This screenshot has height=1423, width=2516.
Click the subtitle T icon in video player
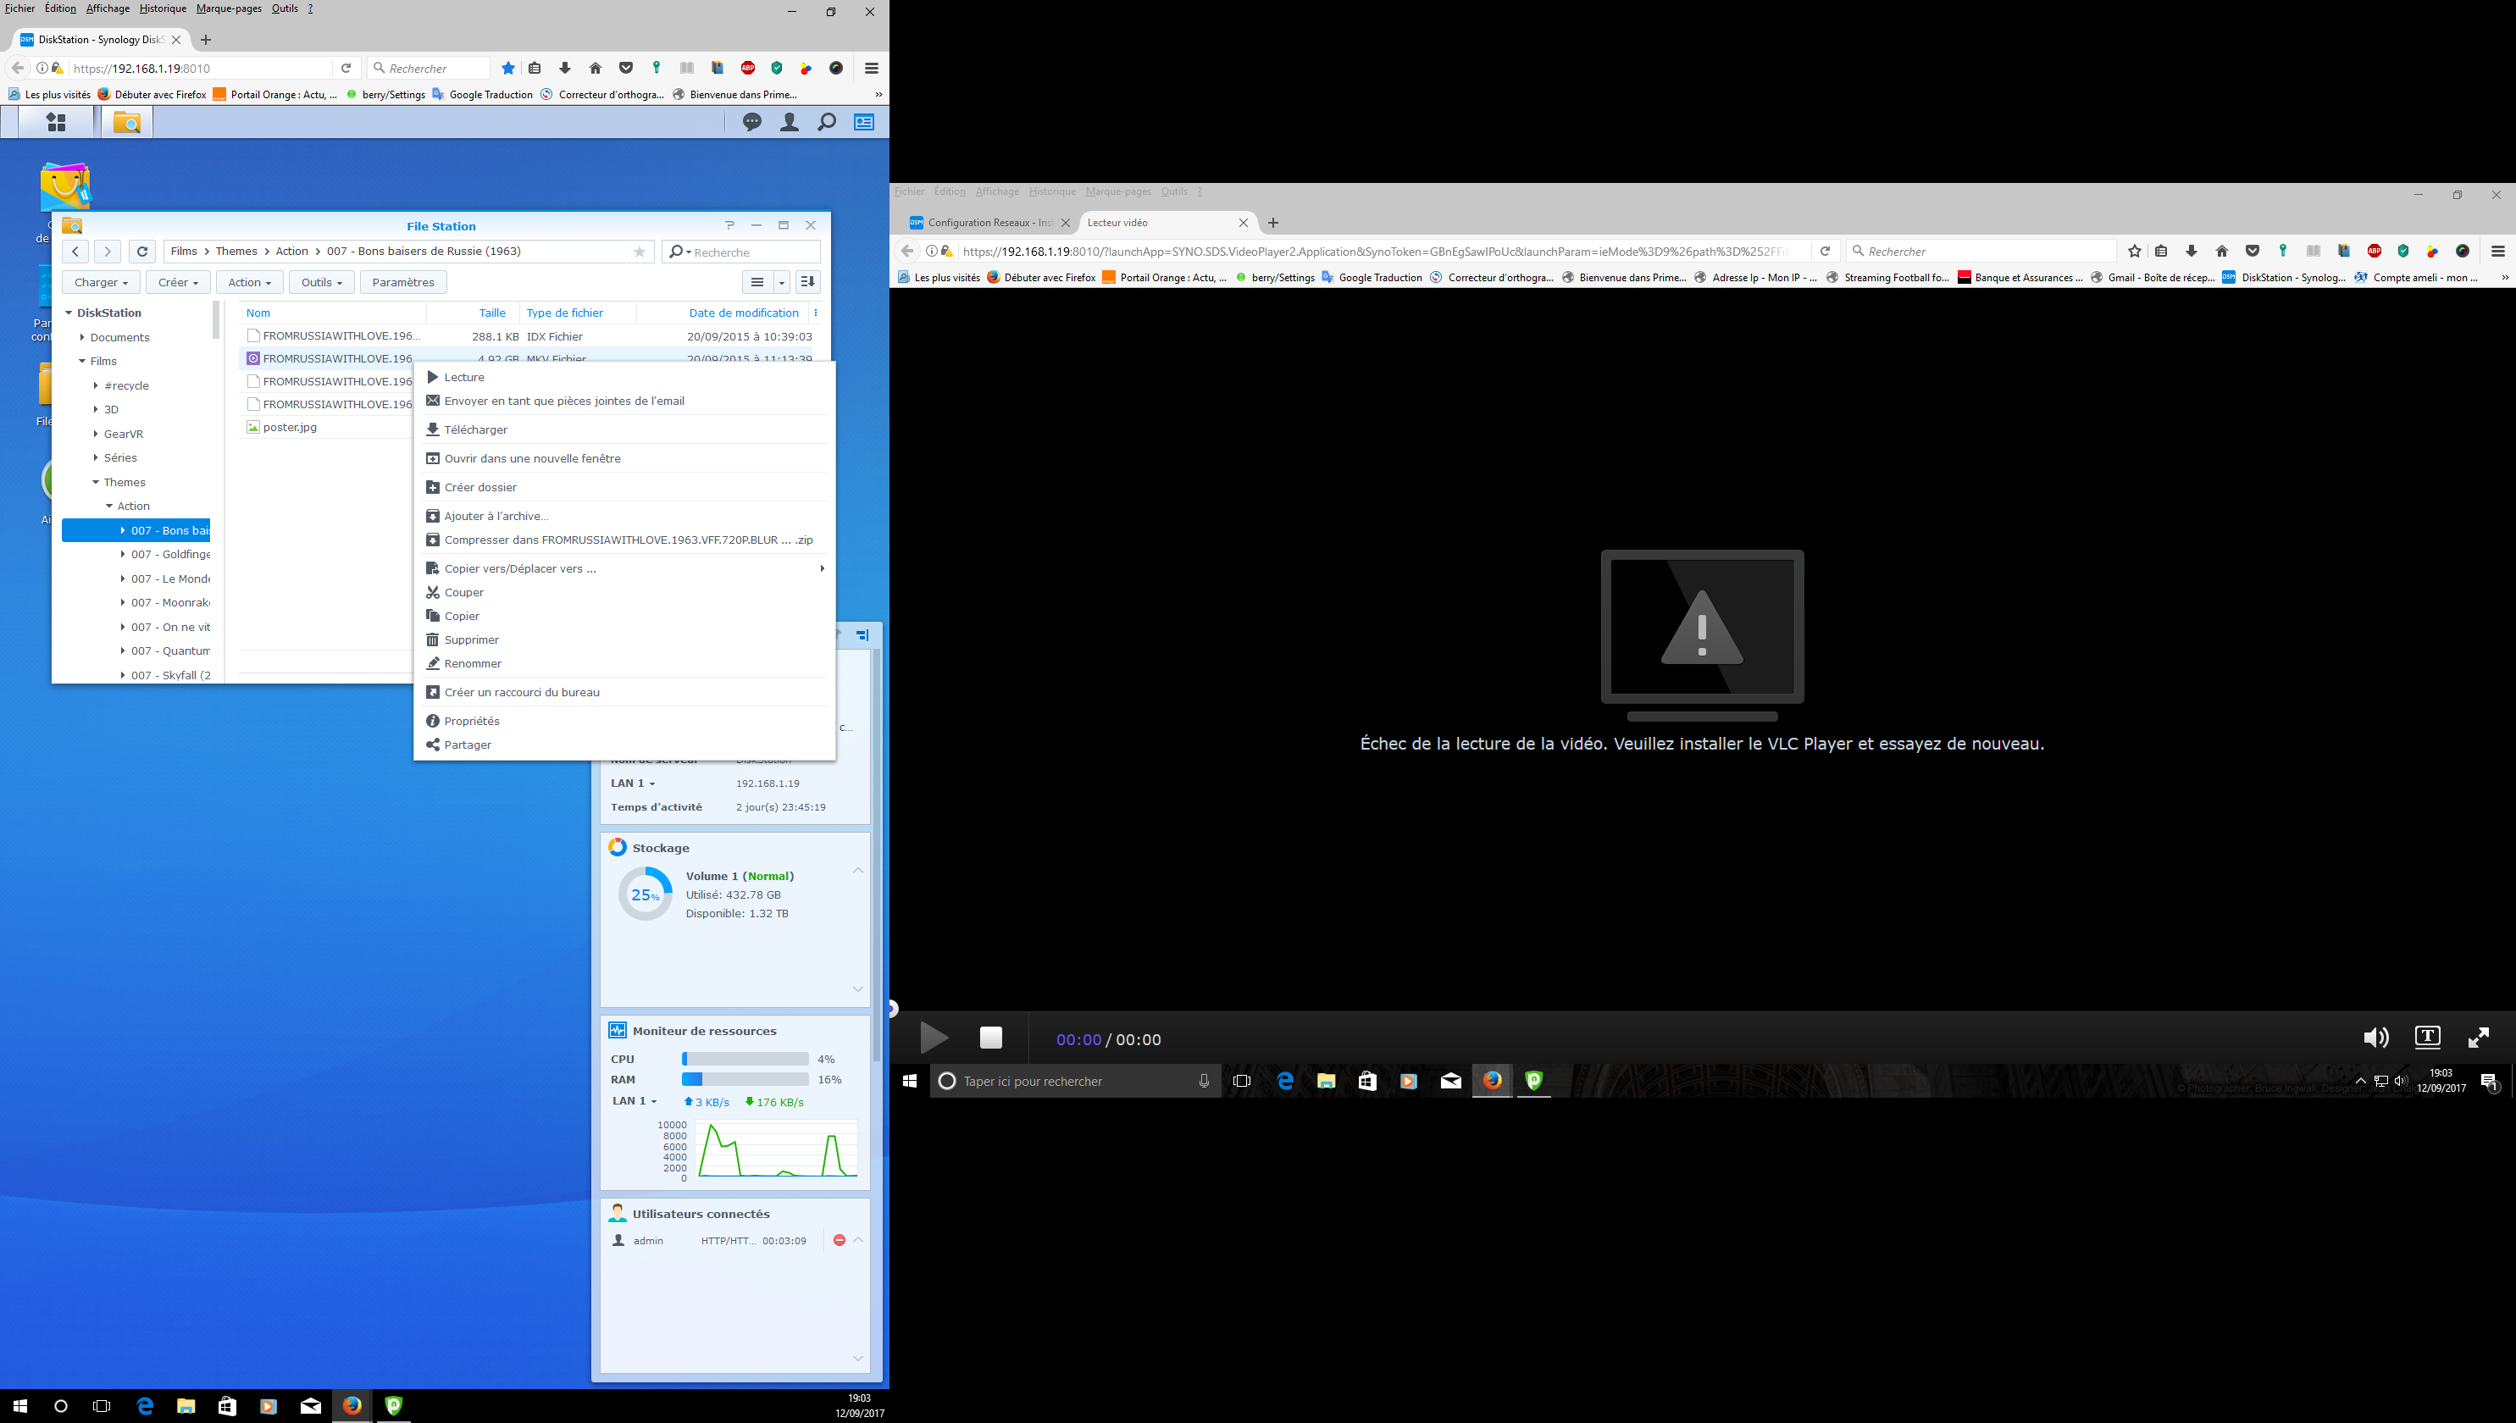(x=2427, y=1037)
